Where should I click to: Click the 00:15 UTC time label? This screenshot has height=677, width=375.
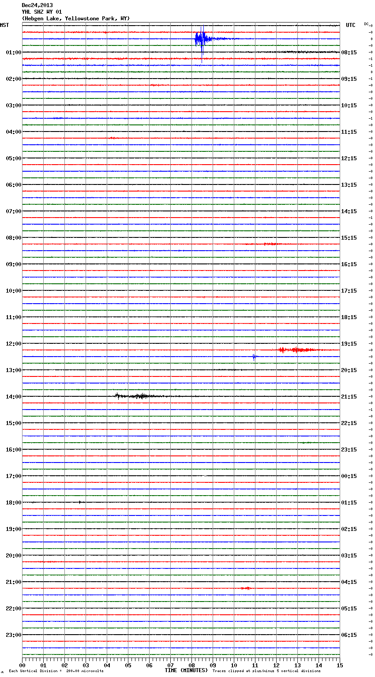349,476
